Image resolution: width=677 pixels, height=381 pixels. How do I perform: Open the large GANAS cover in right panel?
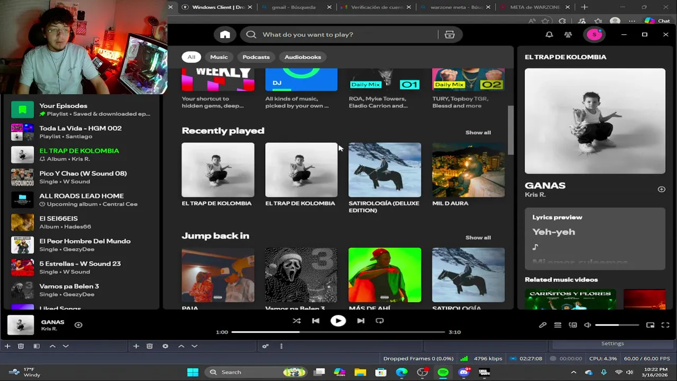click(x=595, y=121)
